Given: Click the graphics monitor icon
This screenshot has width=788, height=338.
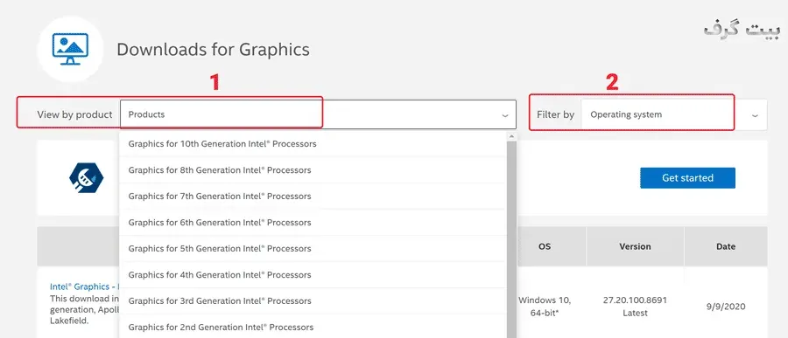Looking at the screenshot, I should click(x=70, y=49).
